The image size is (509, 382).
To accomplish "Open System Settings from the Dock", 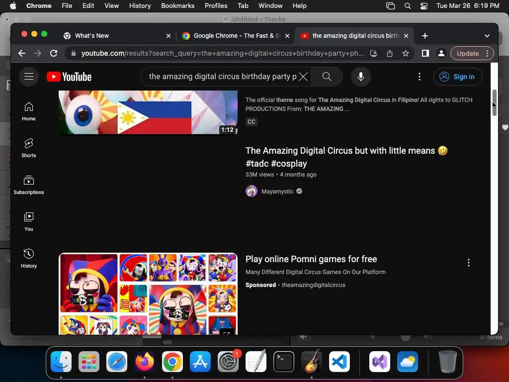I will (228, 362).
